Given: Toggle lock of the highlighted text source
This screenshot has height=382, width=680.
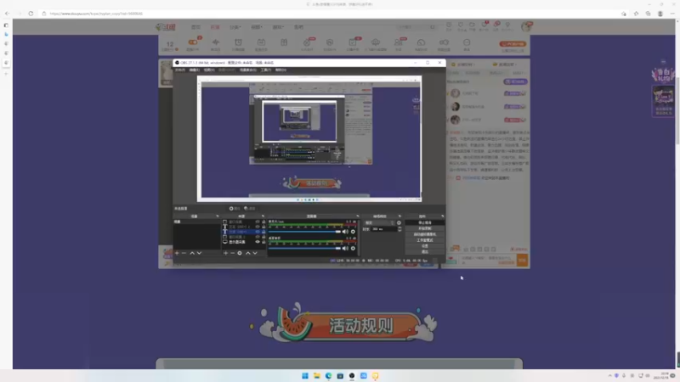Looking at the screenshot, I should (263, 232).
